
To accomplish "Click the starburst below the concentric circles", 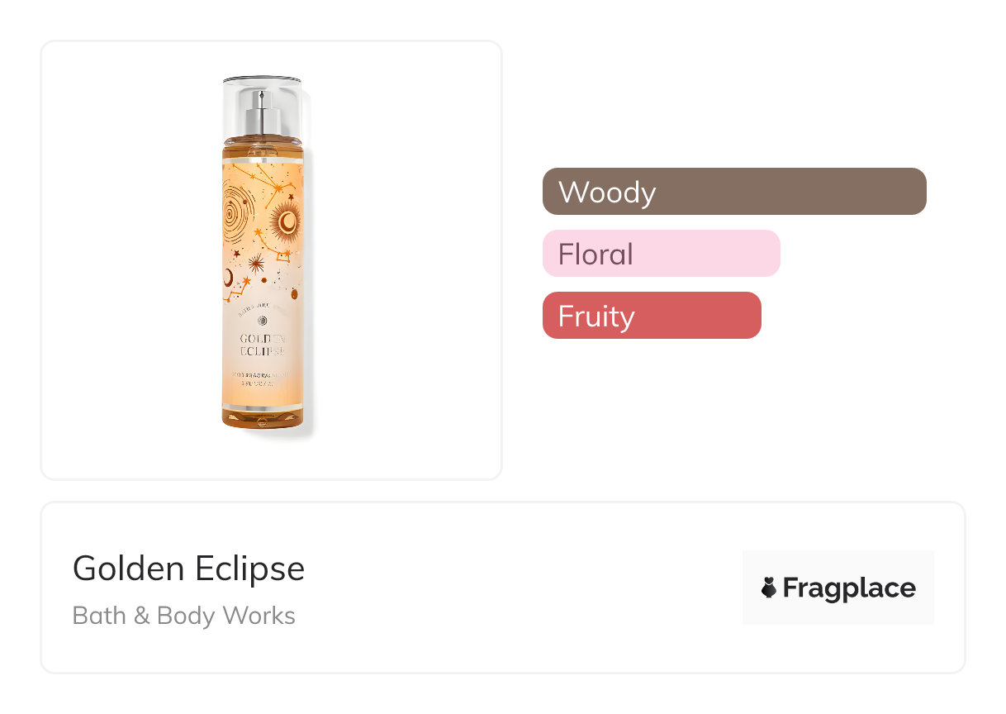I will pos(255,263).
